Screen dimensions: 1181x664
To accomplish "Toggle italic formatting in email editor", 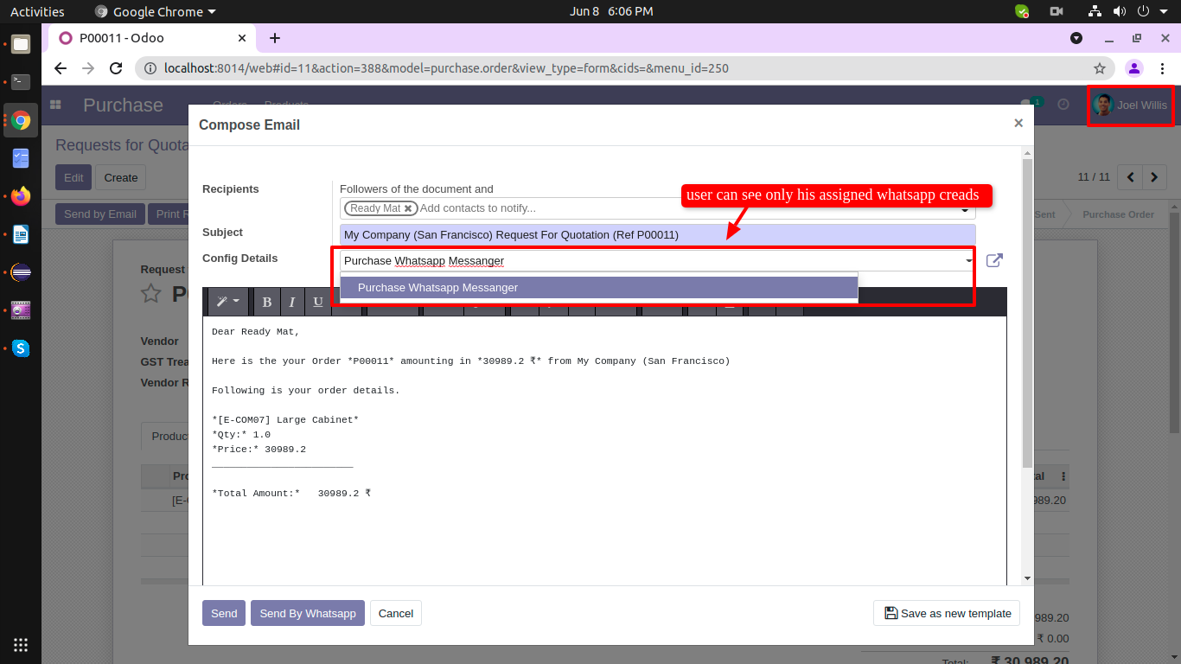I will click(x=292, y=302).
